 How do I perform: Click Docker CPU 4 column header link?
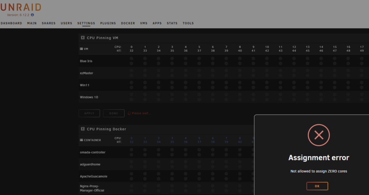[186, 138]
